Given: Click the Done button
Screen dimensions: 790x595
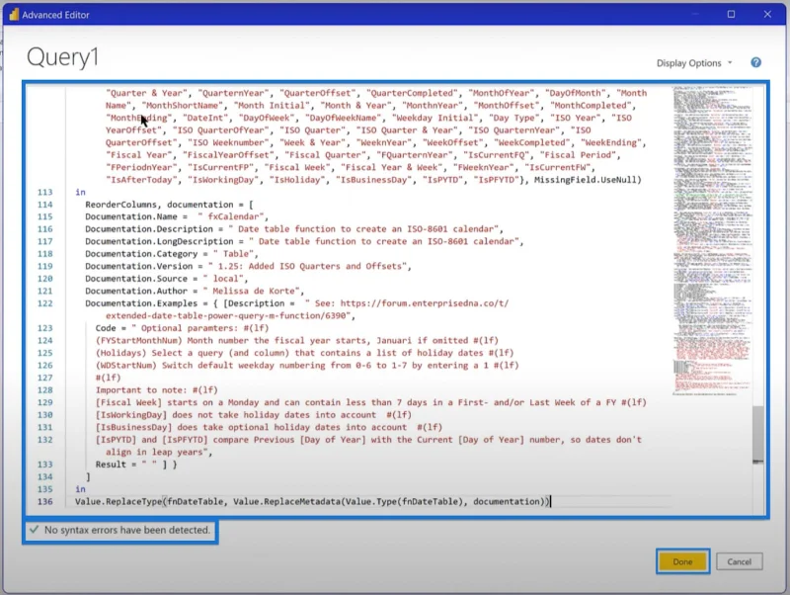Looking at the screenshot, I should click(x=682, y=561).
